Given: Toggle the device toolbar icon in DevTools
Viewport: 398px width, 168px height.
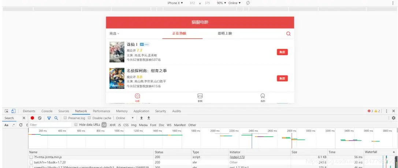Looking at the screenshot, I should (14, 111).
